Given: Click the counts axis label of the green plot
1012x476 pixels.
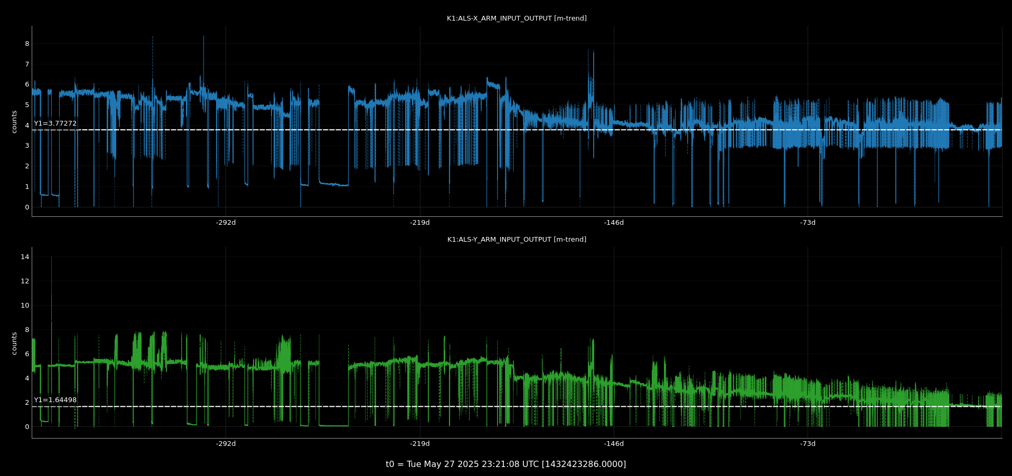Looking at the screenshot, I should pos(14,343).
